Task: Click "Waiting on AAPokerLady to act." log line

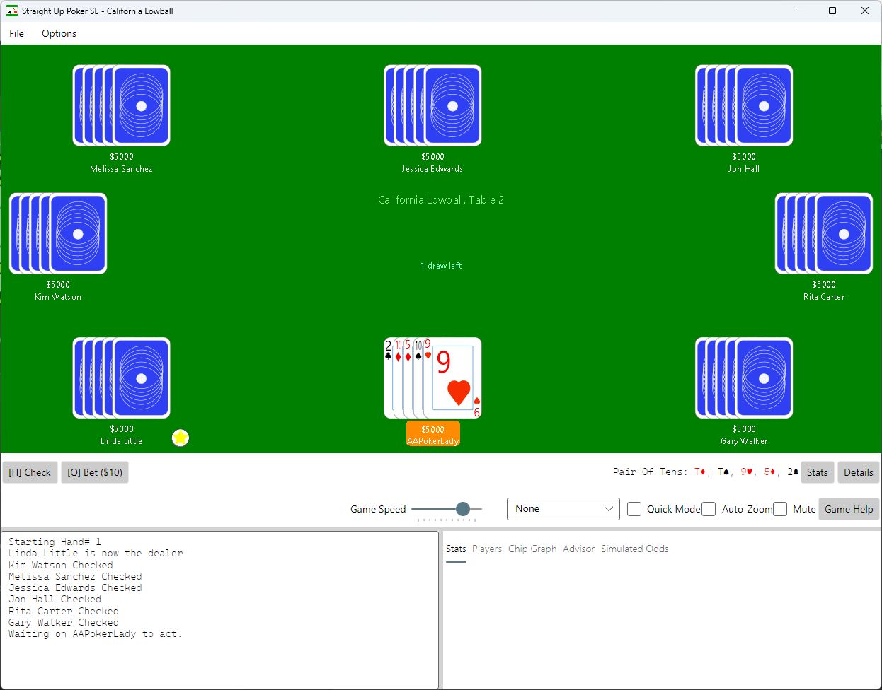Action: pos(95,634)
